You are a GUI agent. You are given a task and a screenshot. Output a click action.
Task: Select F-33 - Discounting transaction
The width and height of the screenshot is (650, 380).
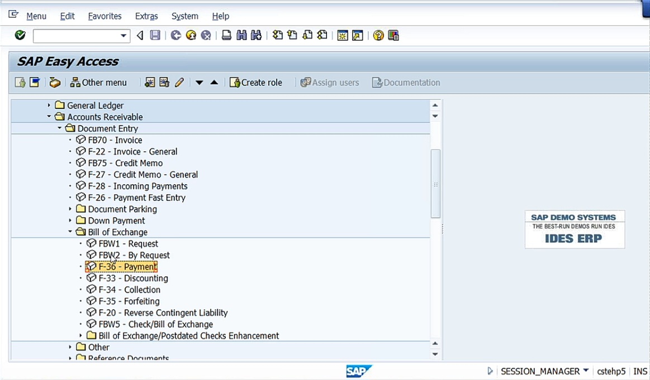coord(133,278)
